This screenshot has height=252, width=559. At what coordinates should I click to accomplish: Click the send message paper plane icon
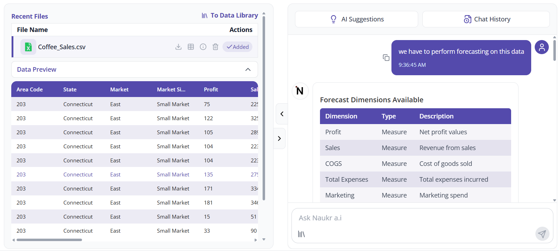[x=542, y=234]
